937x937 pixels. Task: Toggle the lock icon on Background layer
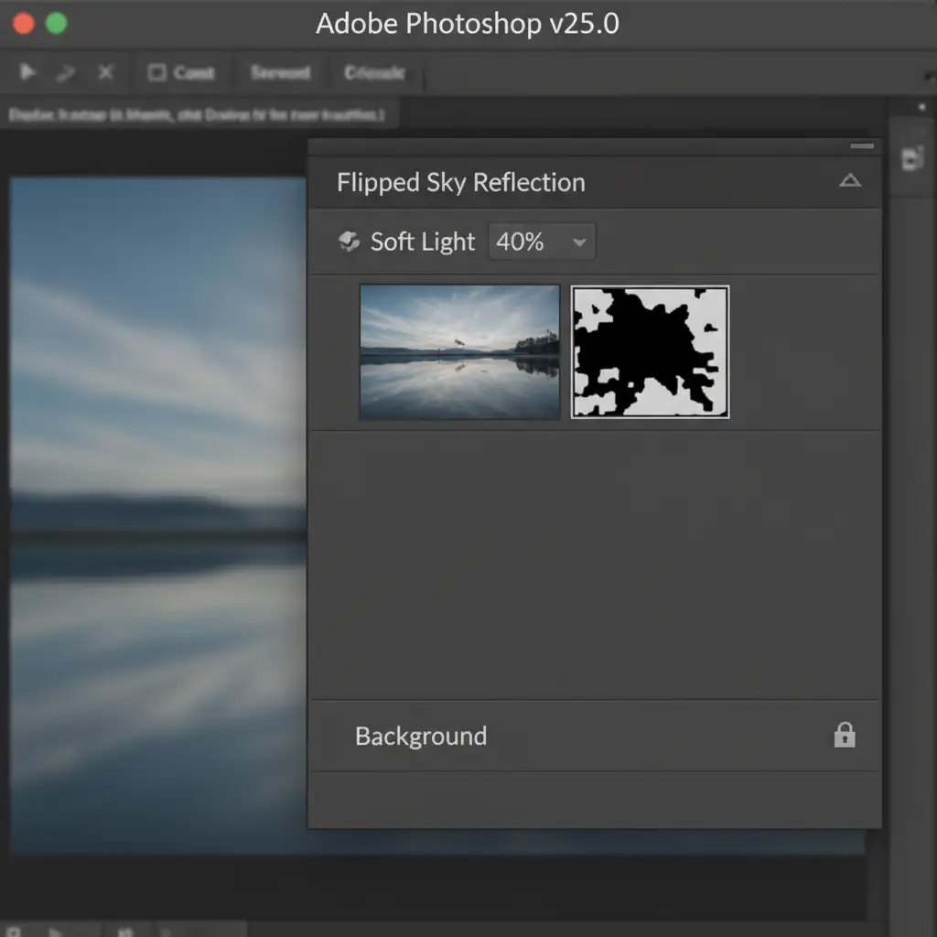(x=844, y=736)
